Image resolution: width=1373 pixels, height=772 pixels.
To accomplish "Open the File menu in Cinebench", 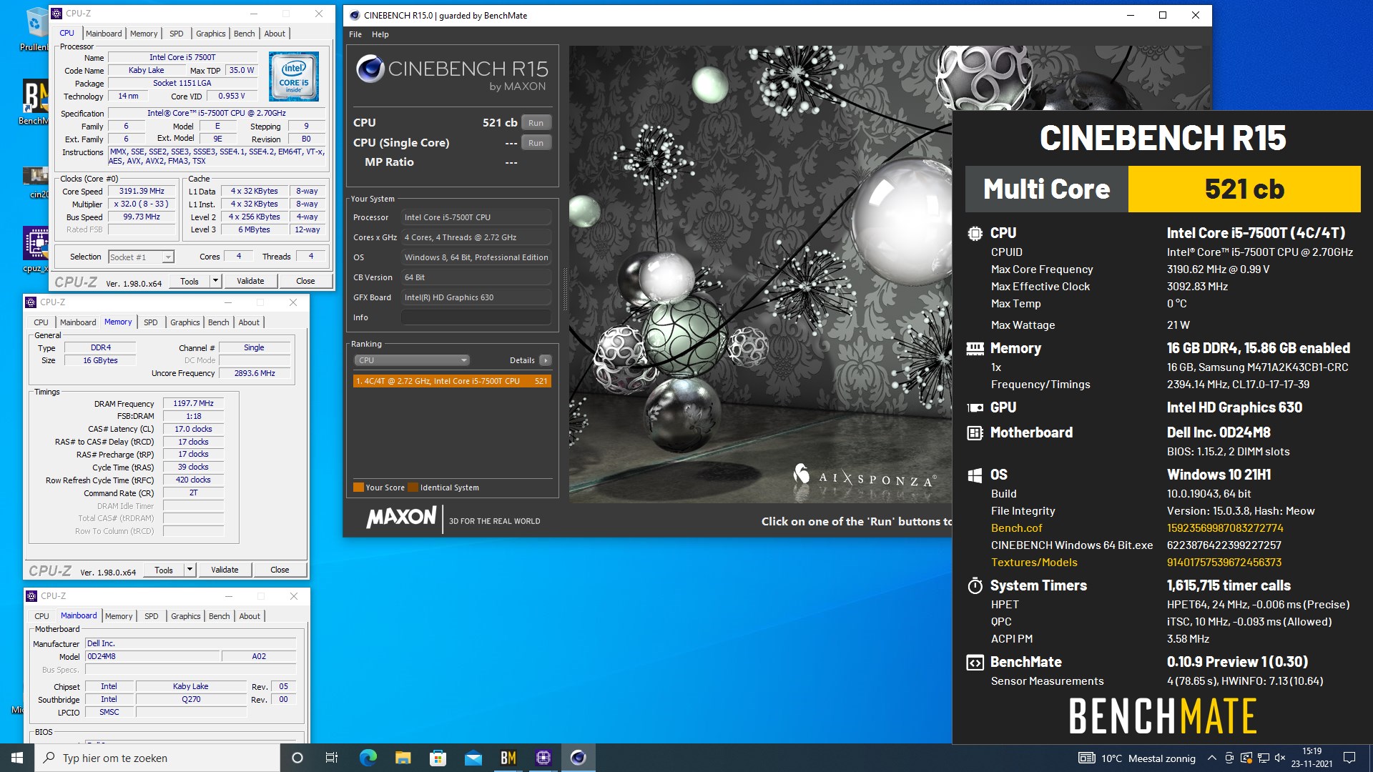I will (355, 34).
